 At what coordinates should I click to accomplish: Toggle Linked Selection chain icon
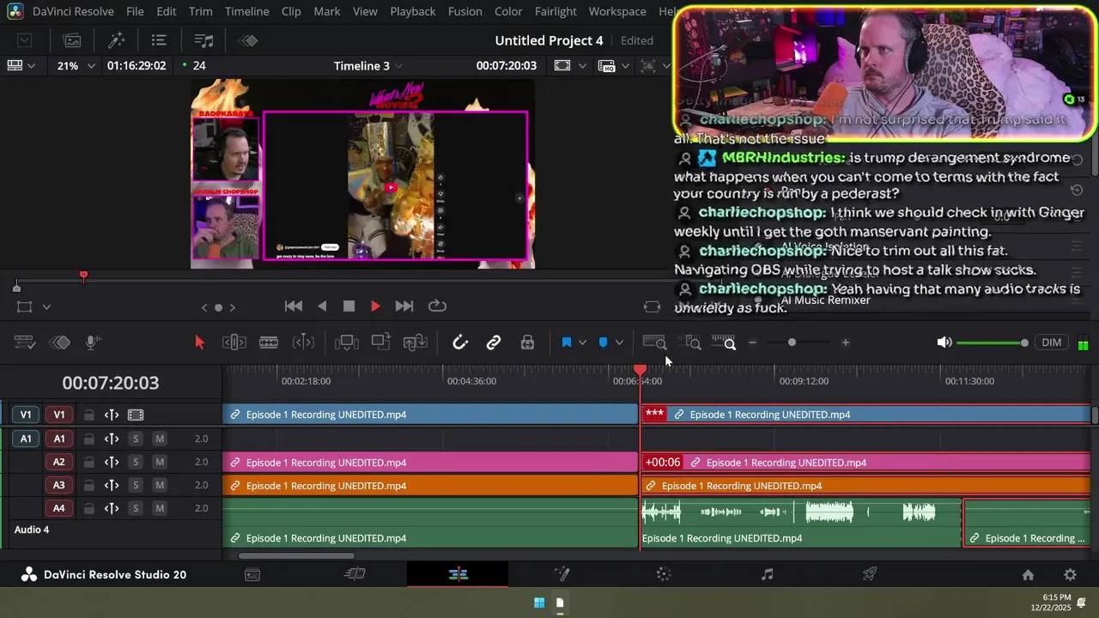(x=494, y=342)
